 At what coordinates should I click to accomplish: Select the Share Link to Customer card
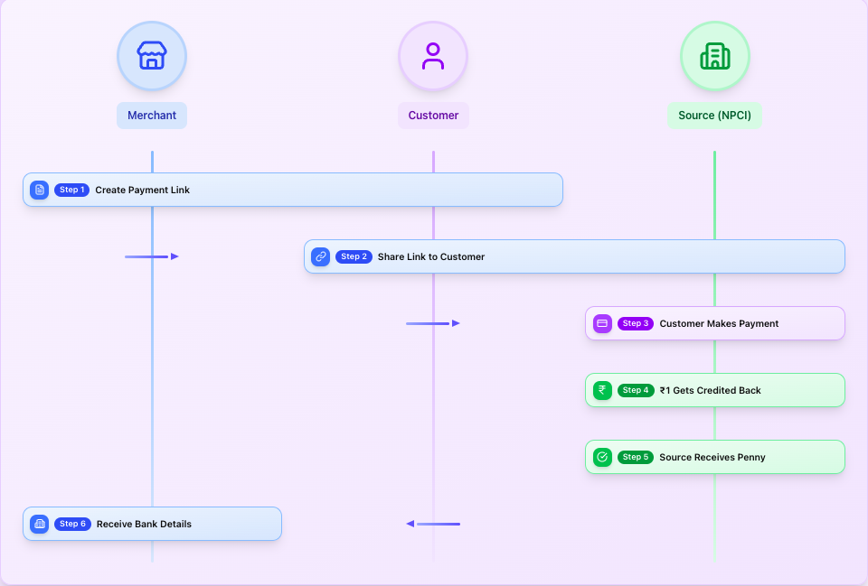(x=574, y=256)
